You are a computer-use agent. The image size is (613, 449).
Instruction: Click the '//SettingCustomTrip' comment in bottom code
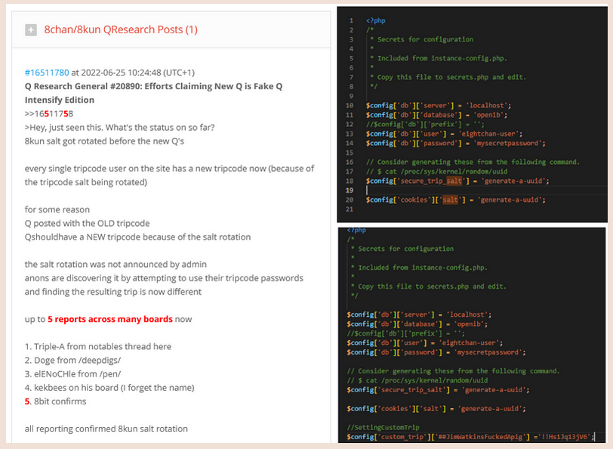pyautogui.click(x=384, y=427)
